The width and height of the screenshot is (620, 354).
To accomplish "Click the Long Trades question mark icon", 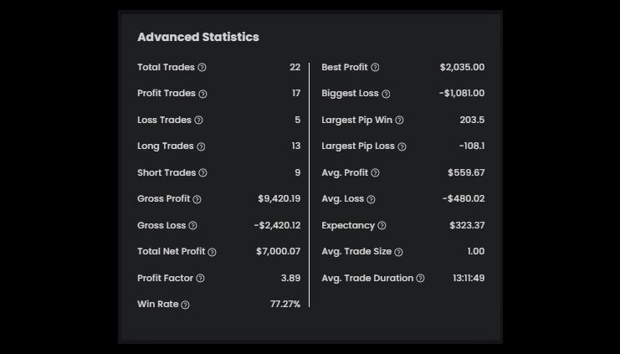I will (201, 146).
